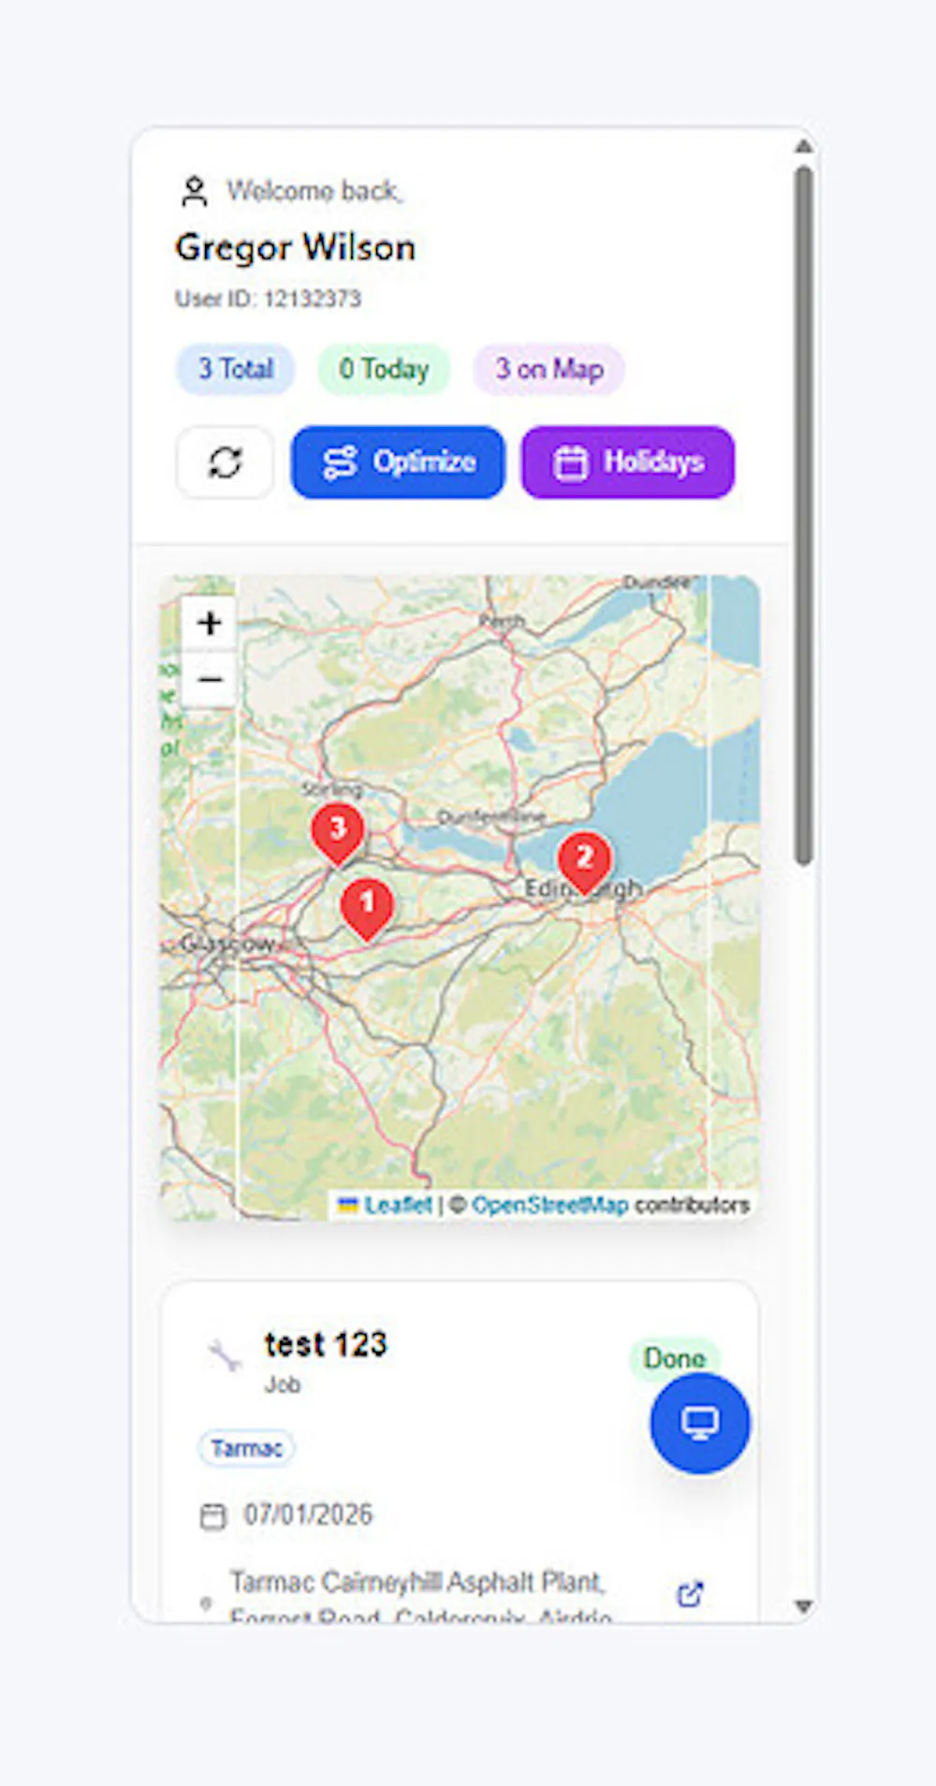Image resolution: width=936 pixels, height=1786 pixels.
Task: Click the blue floating monitor button
Action: pos(700,1424)
